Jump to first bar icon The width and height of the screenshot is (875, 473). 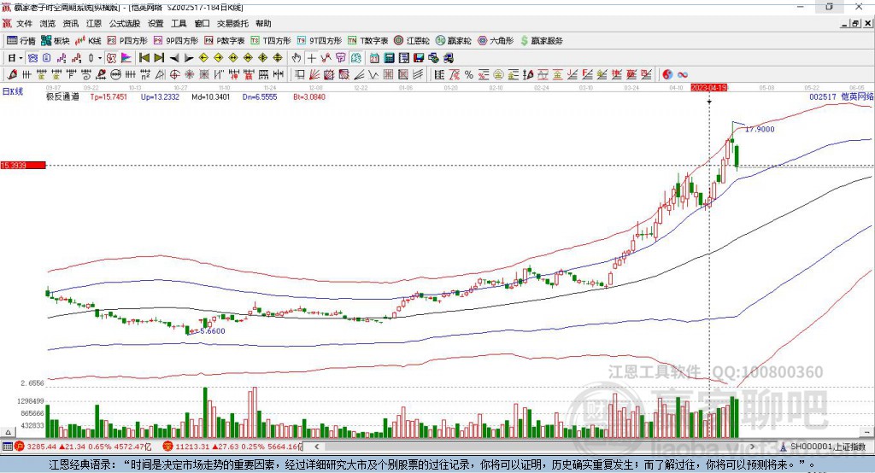(144, 58)
